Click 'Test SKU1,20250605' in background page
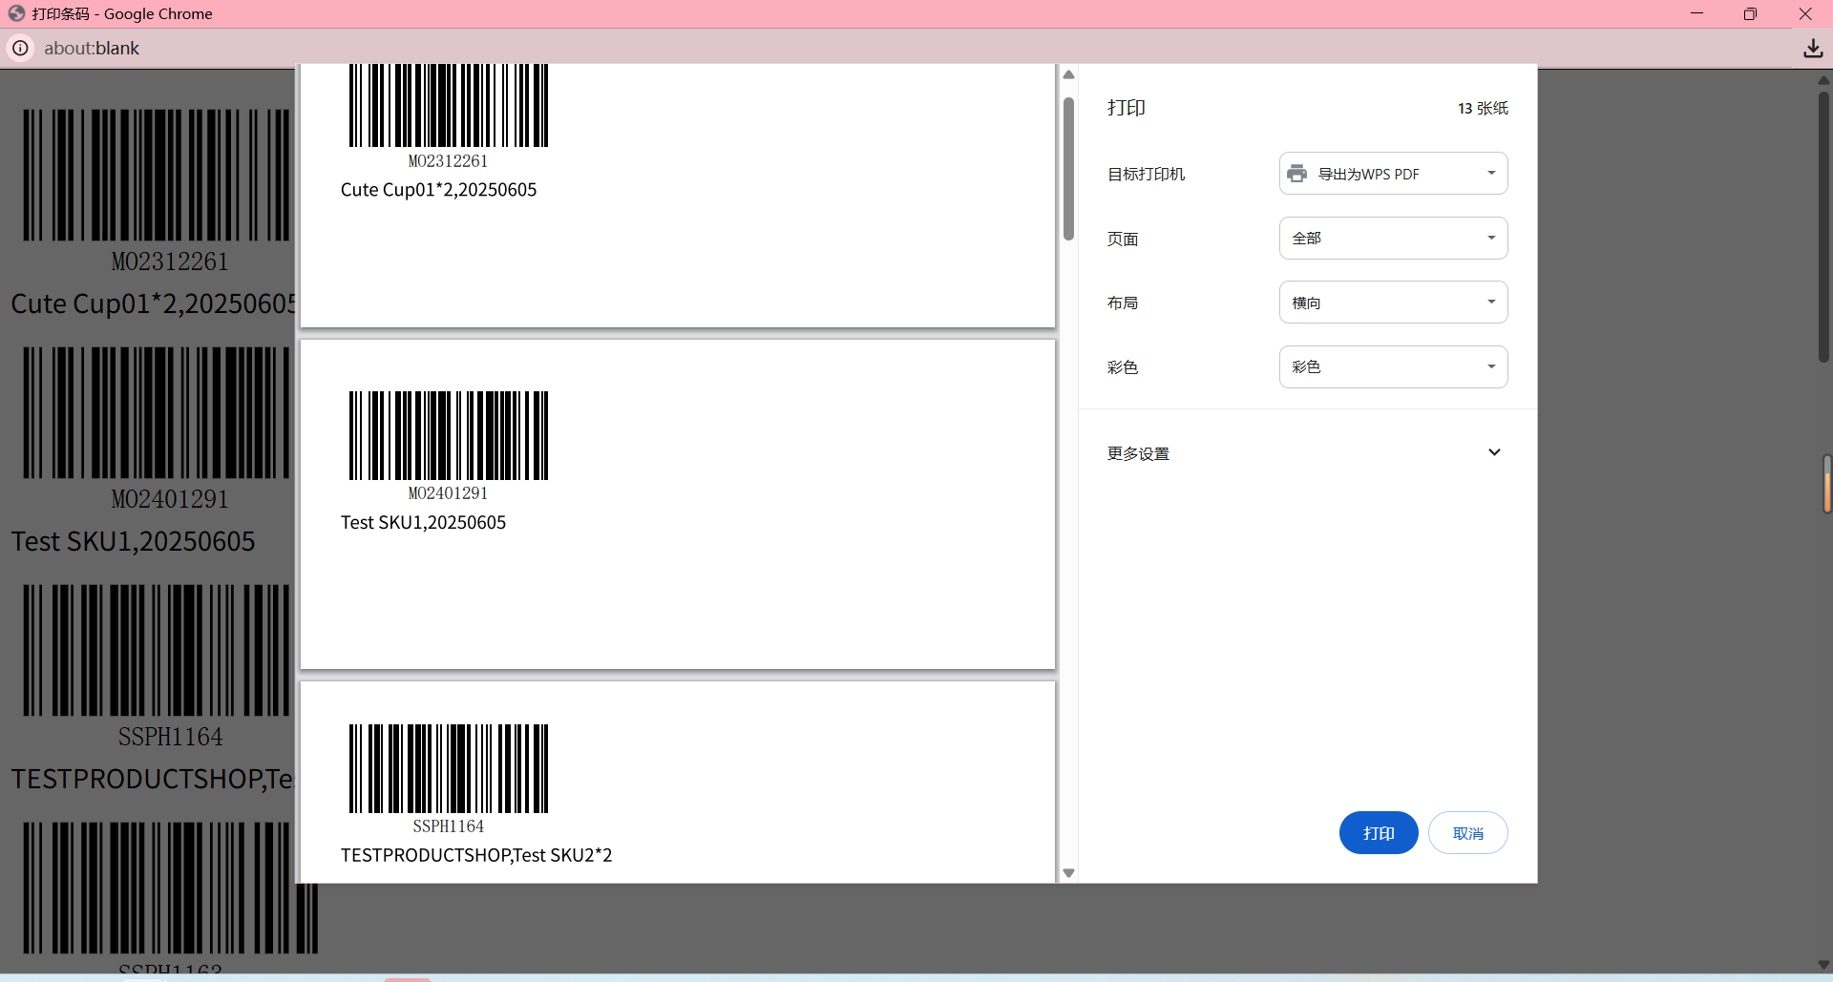Image resolution: width=1833 pixels, height=982 pixels. coord(134,541)
